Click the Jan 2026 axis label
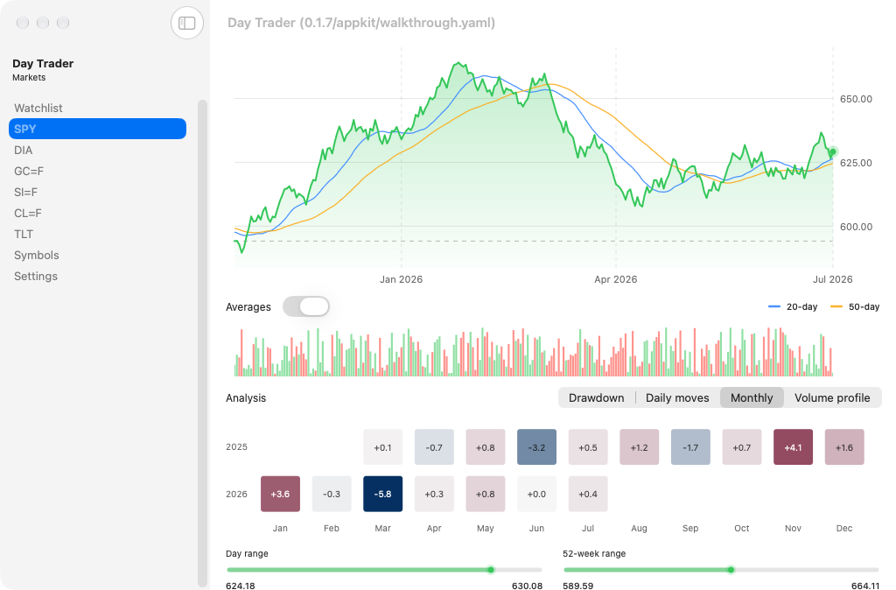Viewport: 896px width, 590px height. [401, 279]
